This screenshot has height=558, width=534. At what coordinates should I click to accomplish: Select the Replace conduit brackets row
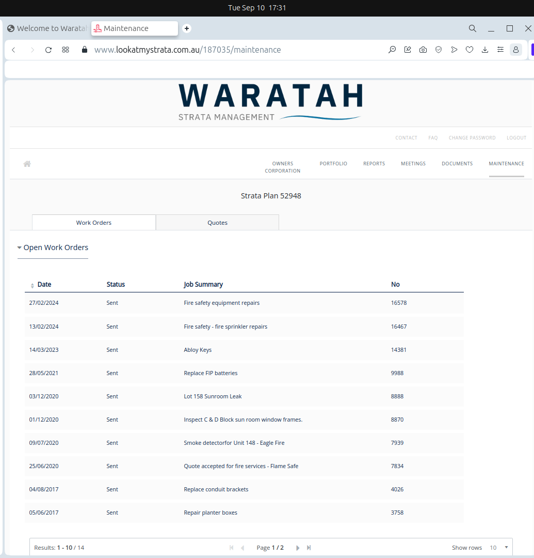coord(244,489)
